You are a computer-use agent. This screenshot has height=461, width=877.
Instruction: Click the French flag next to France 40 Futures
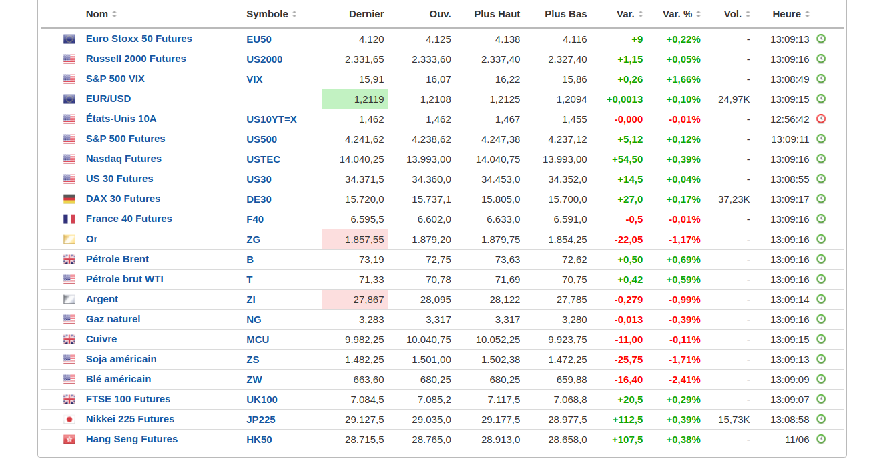pos(69,219)
